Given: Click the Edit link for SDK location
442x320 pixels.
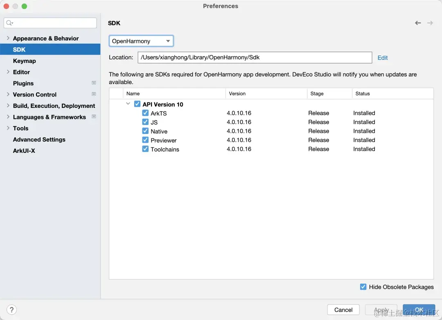Looking at the screenshot, I should (383, 58).
